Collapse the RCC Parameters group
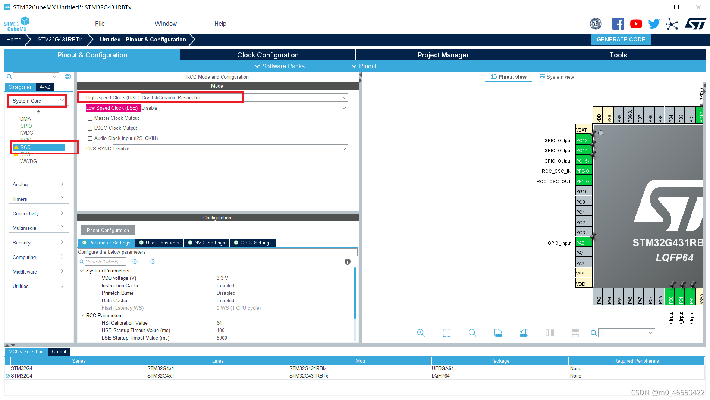The image size is (710, 400). click(82, 315)
